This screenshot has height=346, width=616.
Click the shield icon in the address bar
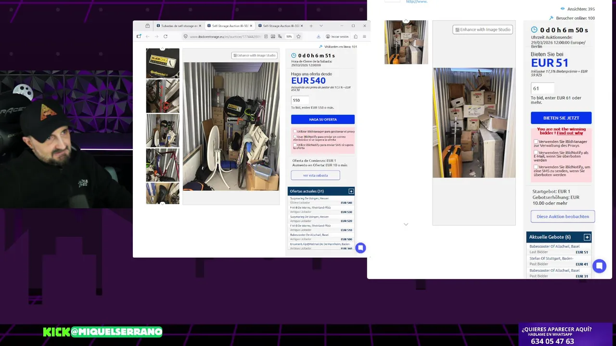click(186, 37)
